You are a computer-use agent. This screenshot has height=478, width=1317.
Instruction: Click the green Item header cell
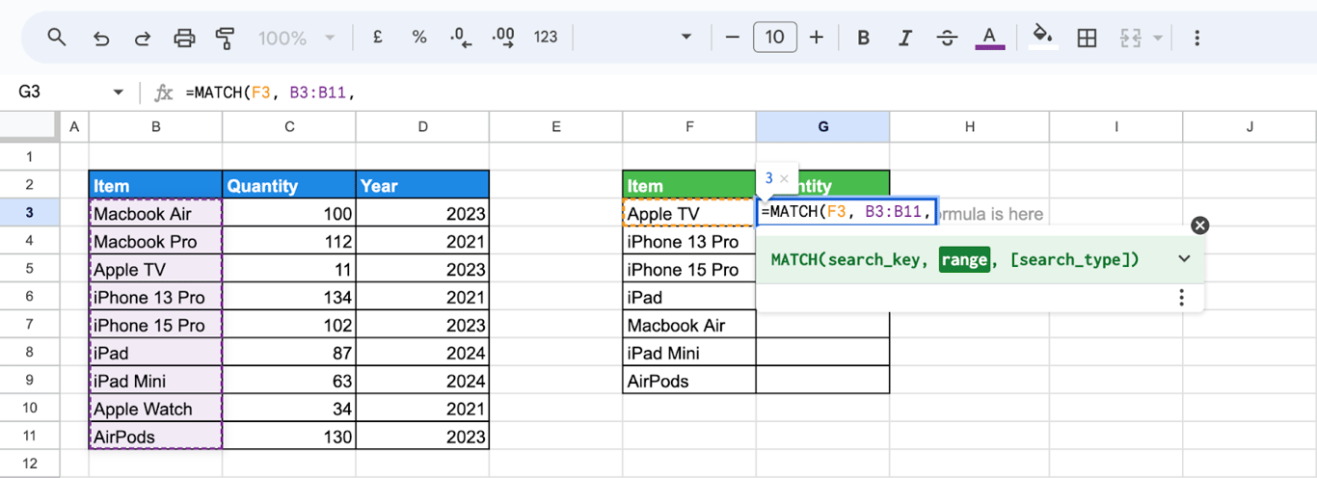(689, 185)
